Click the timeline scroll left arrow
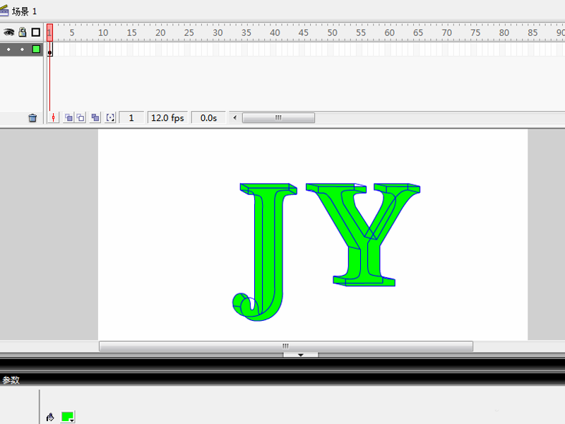Screen dimensions: 565x424 pos(235,117)
